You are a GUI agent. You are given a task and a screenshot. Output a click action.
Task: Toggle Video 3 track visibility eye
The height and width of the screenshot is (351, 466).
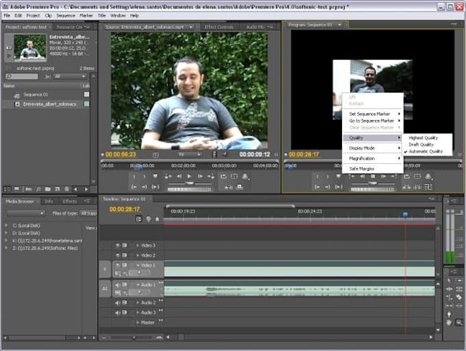pos(117,245)
